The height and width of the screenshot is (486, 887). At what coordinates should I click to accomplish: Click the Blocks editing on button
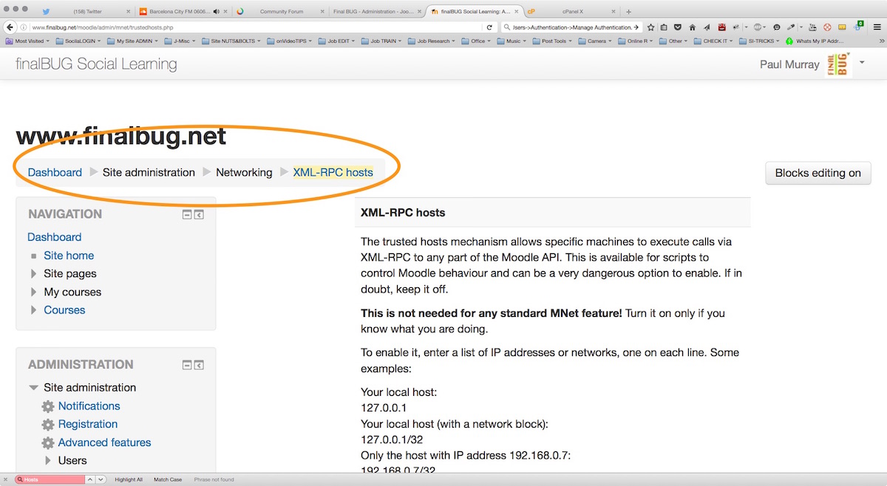tap(818, 173)
